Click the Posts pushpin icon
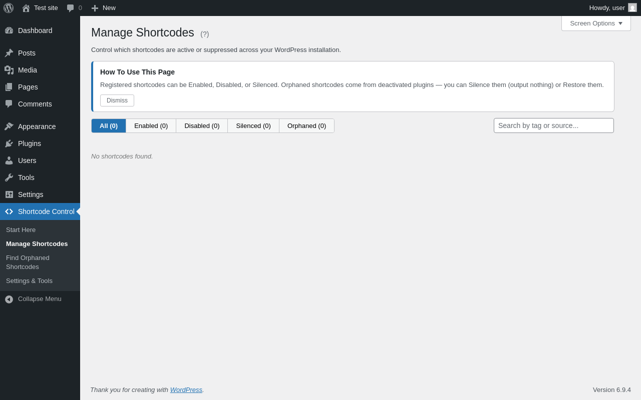 (9, 53)
